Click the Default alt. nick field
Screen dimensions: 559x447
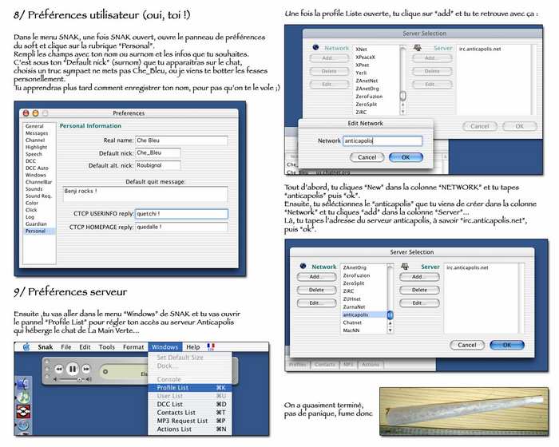158,165
